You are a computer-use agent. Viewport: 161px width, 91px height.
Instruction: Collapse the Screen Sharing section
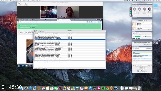133,5
